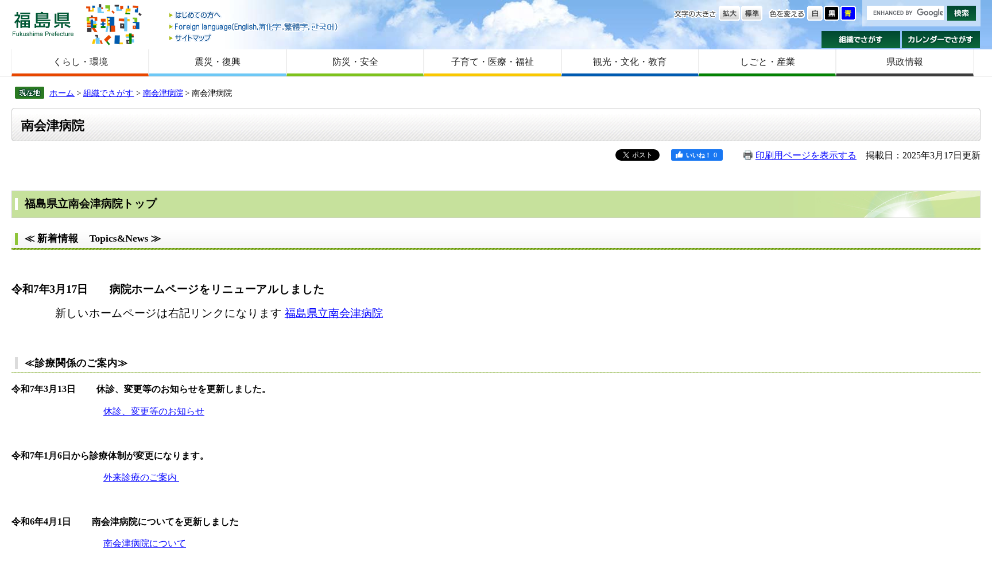Switch to blue 青 color scheme
Screen dimensions: 992x574
pos(848,13)
